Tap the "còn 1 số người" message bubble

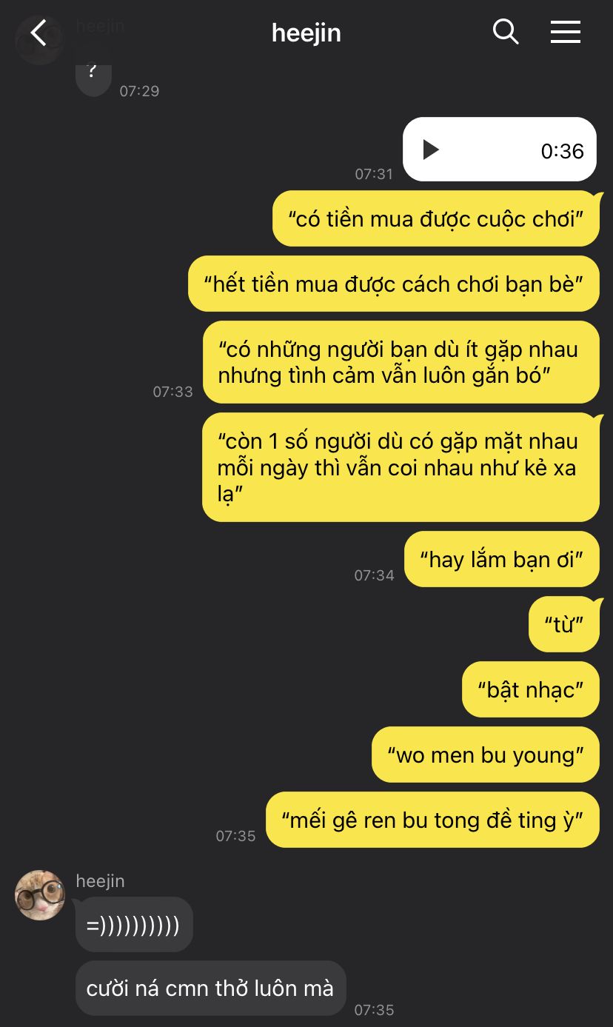tap(401, 467)
